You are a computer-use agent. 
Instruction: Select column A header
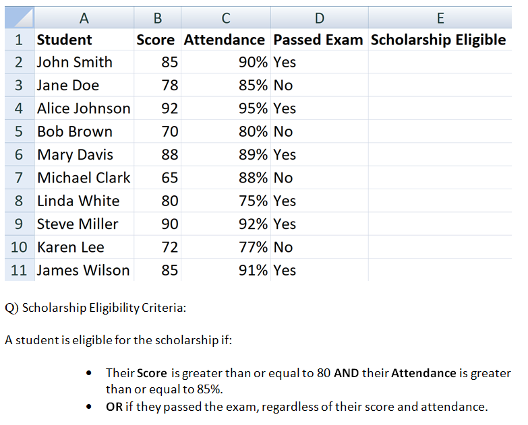pyautogui.click(x=84, y=18)
